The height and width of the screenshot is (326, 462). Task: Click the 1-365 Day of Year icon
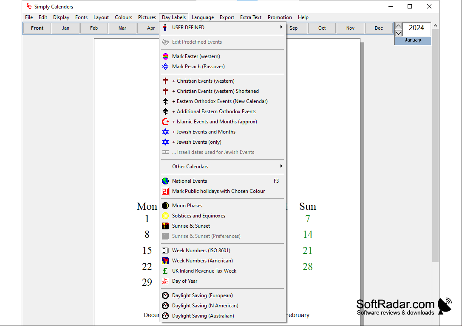[x=165, y=281]
